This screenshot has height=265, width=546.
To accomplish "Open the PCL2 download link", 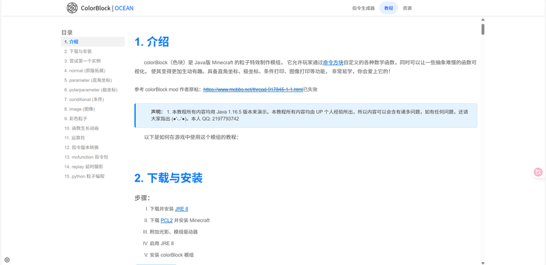I will [x=167, y=221].
